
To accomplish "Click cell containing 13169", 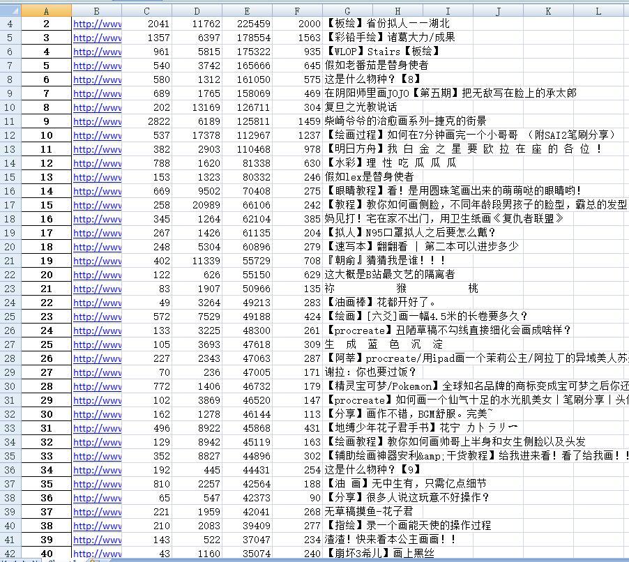I will coord(197,107).
